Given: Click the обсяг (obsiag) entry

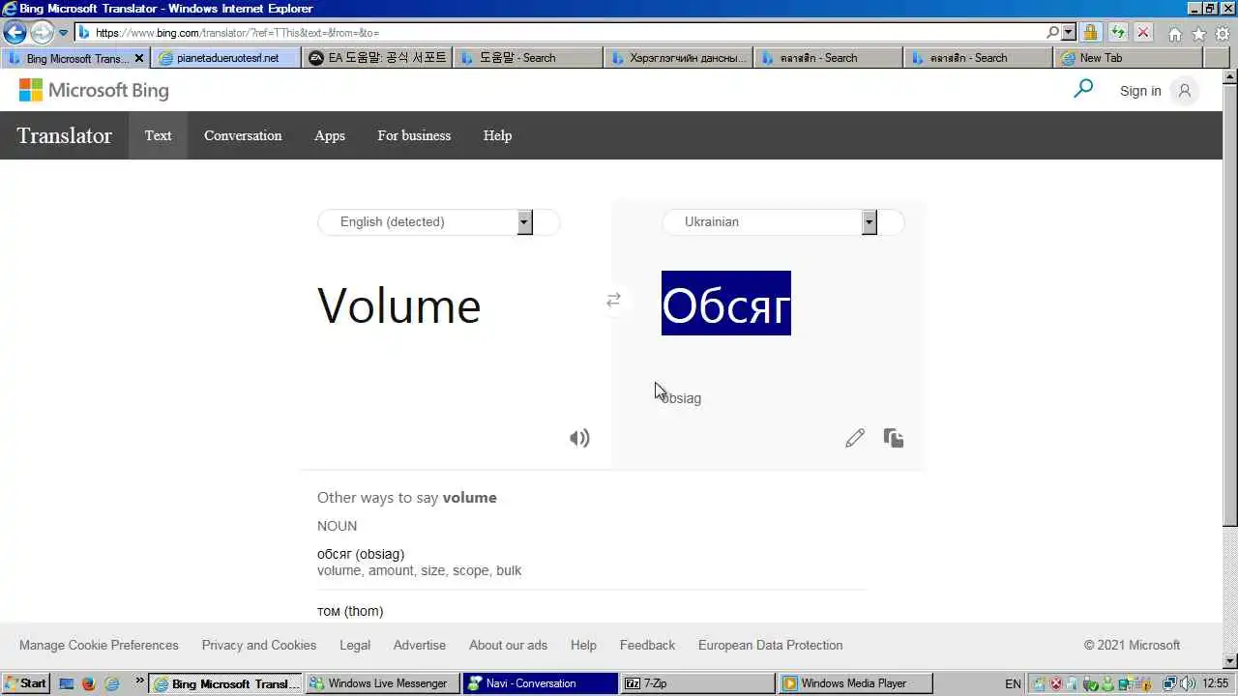Looking at the screenshot, I should click(361, 554).
